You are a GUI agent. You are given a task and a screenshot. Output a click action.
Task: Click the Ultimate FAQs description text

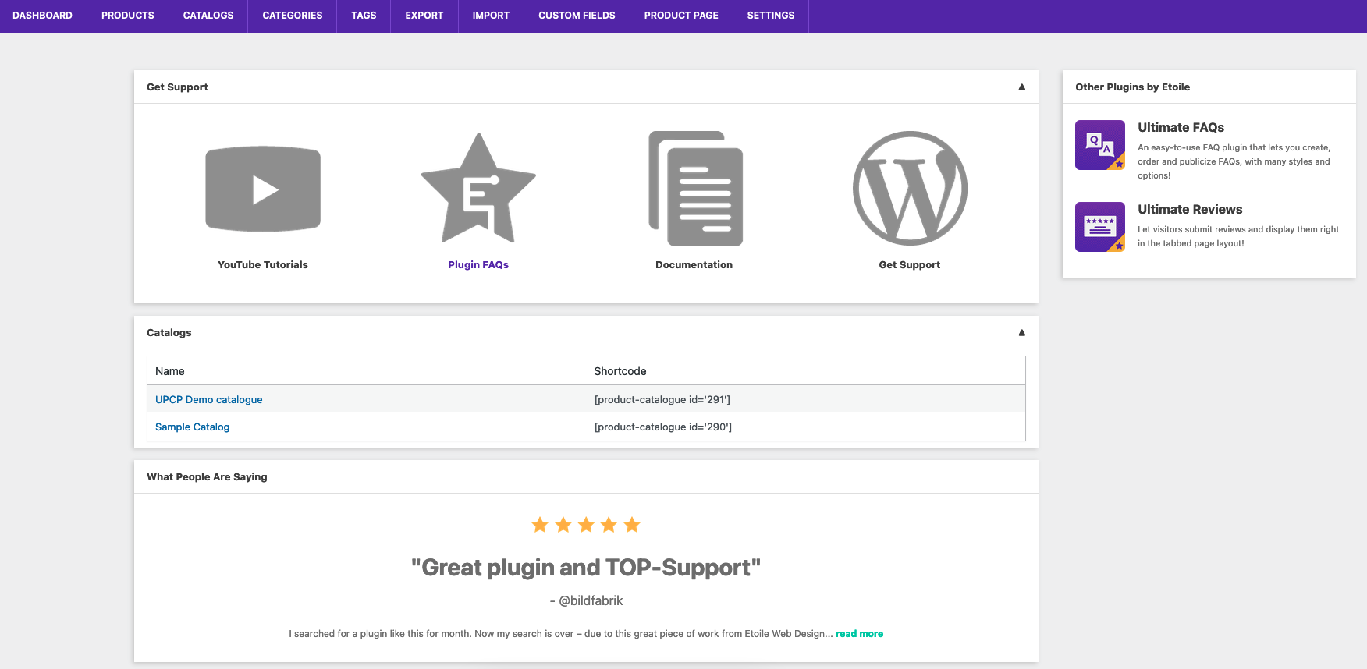(x=1236, y=161)
